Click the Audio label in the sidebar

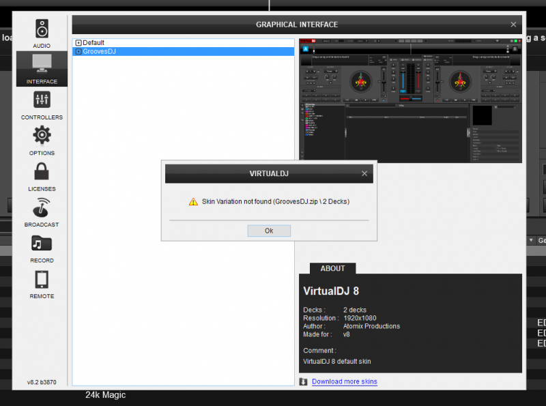pyautogui.click(x=42, y=46)
